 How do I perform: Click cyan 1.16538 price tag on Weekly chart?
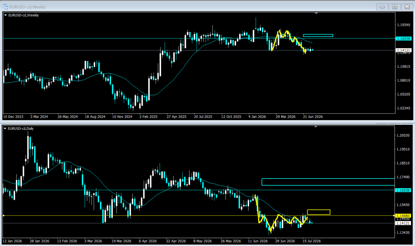coord(404,38)
